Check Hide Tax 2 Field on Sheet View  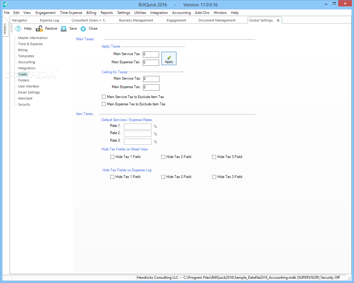tap(163, 157)
